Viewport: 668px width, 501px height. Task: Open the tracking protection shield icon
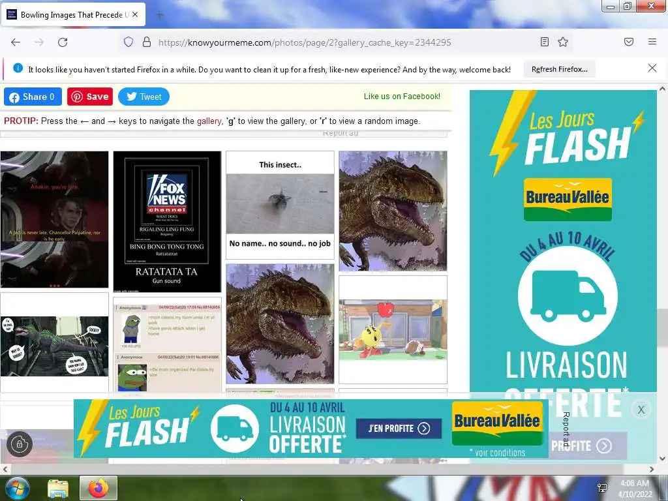[x=129, y=42]
